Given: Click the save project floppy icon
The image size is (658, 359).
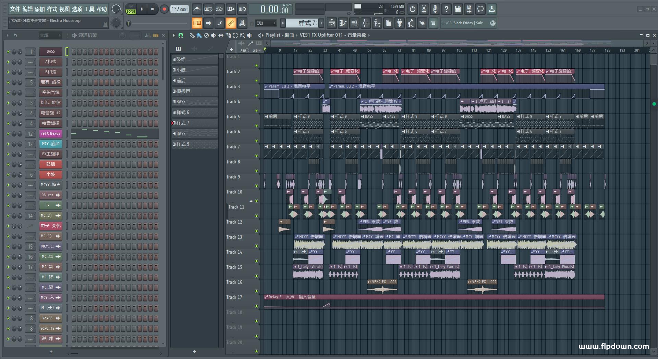Looking at the screenshot, I should [458, 9].
